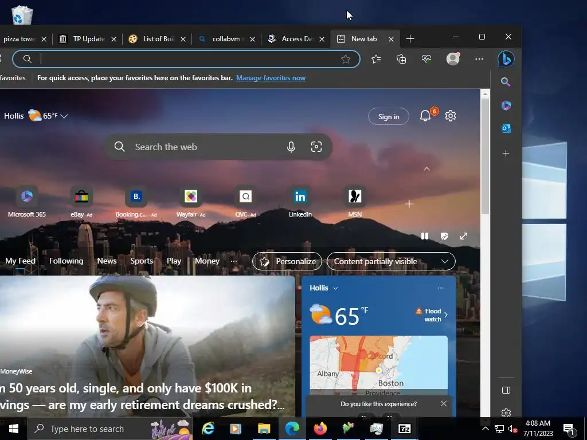The image size is (587, 440).
Task: Expand the Hollis location chevron in weather card
Action: coord(335,288)
